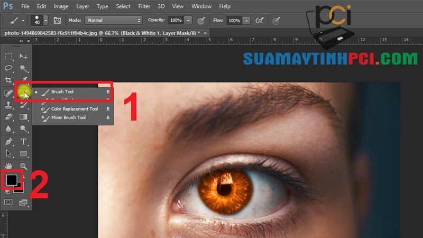Viewport: 423px width, 238px height.
Task: Select the Healing Brush tool
Action: pos(8,93)
